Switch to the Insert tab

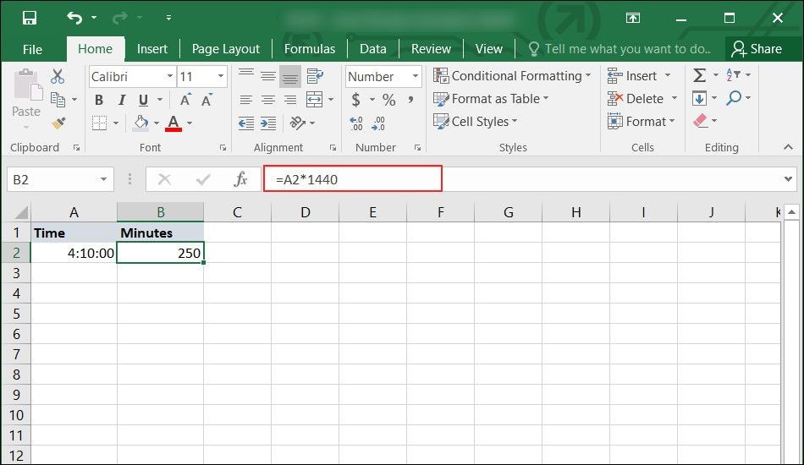coord(151,49)
